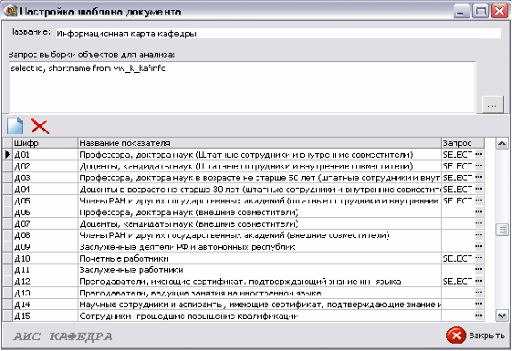This screenshot has width=512, height=351.
Task: Open query ellipsis for row Д06
Action: (x=479, y=212)
